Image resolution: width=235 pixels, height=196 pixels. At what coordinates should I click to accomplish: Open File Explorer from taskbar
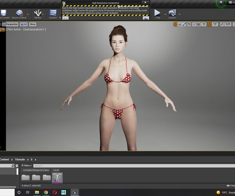point(37,192)
